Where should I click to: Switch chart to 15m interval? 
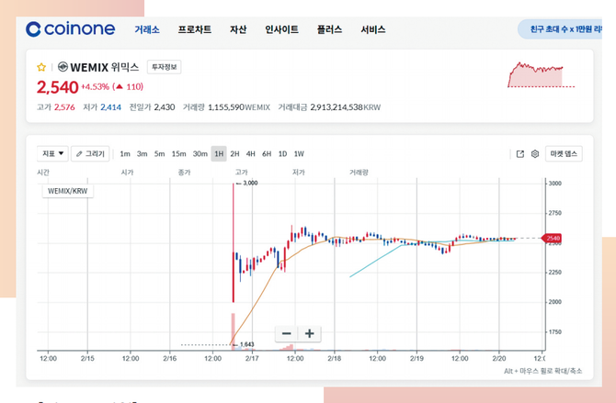pos(178,154)
